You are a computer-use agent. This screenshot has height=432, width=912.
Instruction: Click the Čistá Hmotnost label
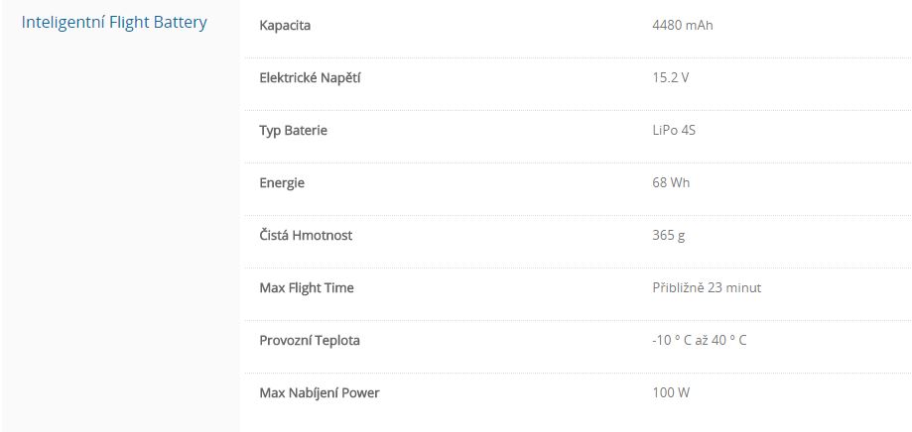[x=306, y=235]
